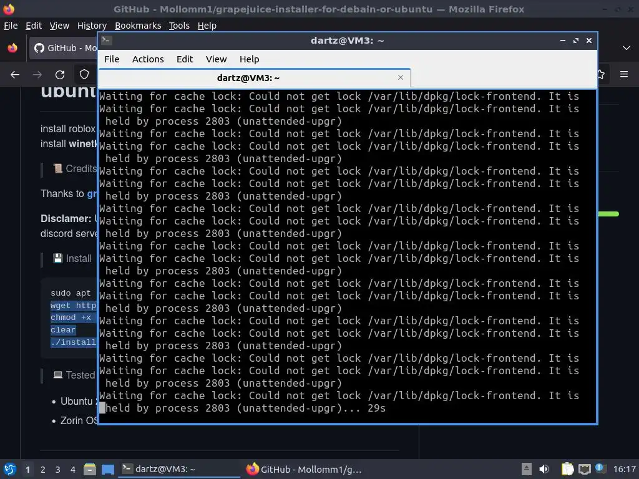Click the 'Ubuntu' list item
Viewport: 639px width, 479px height.
[x=77, y=401]
